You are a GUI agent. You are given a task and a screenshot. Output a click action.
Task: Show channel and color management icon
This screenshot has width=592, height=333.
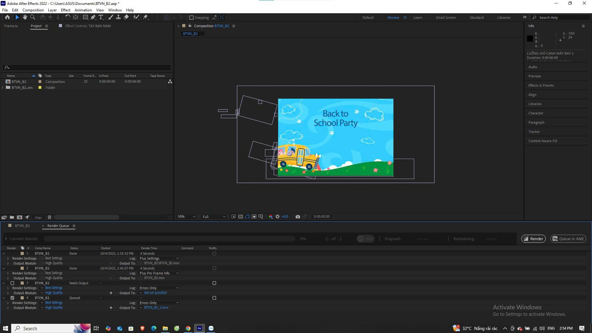[x=270, y=217]
